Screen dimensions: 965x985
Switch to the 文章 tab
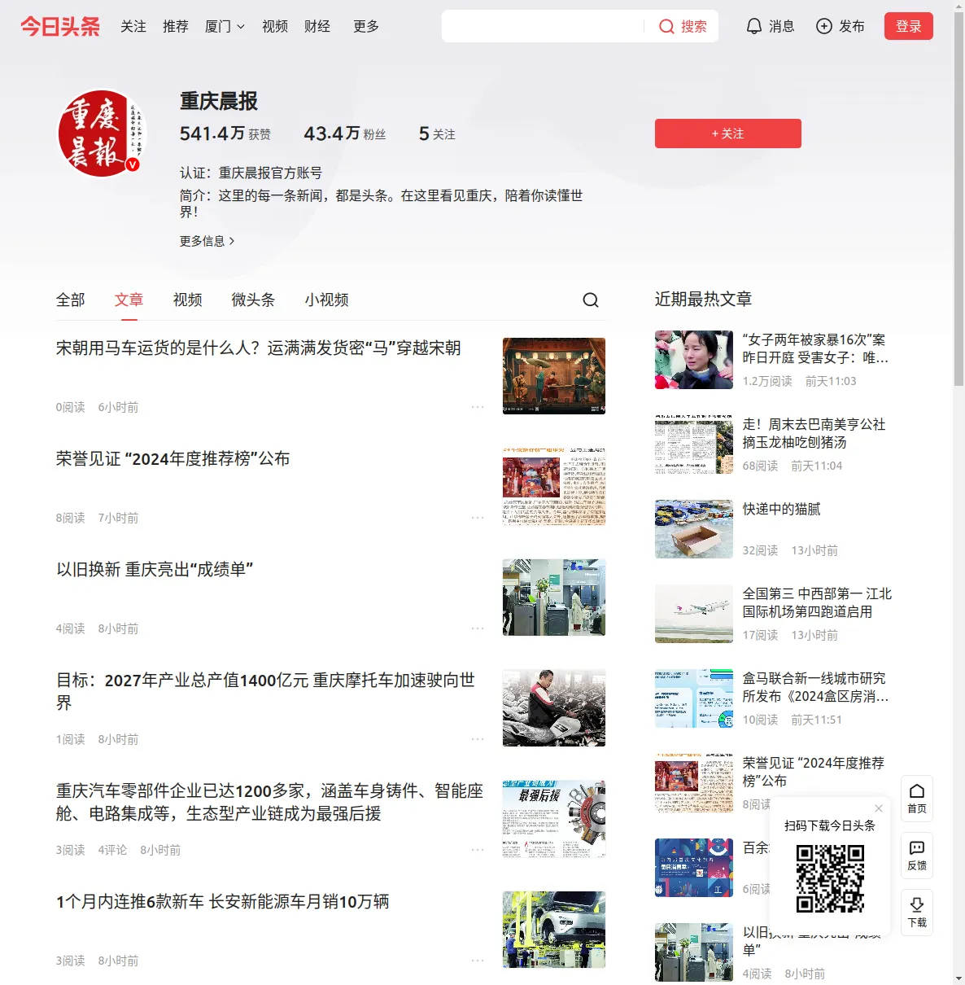pos(129,300)
